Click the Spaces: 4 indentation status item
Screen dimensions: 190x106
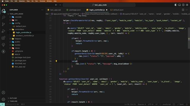point(142,104)
